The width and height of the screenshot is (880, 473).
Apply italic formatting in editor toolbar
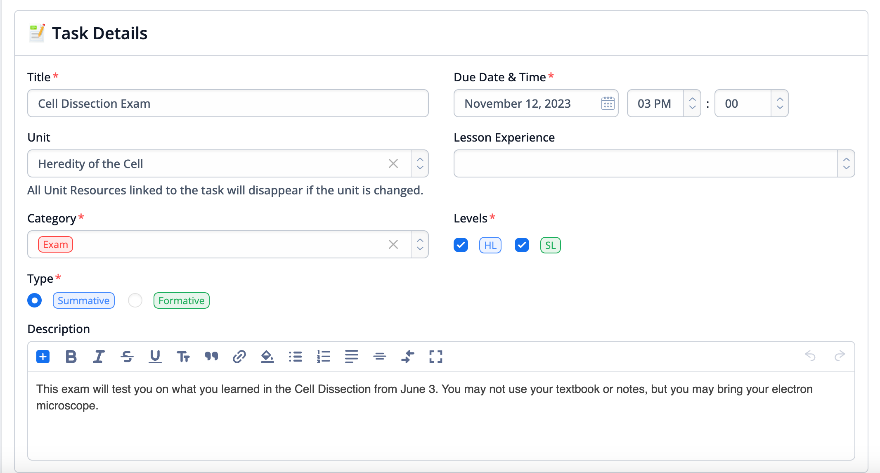click(x=99, y=356)
